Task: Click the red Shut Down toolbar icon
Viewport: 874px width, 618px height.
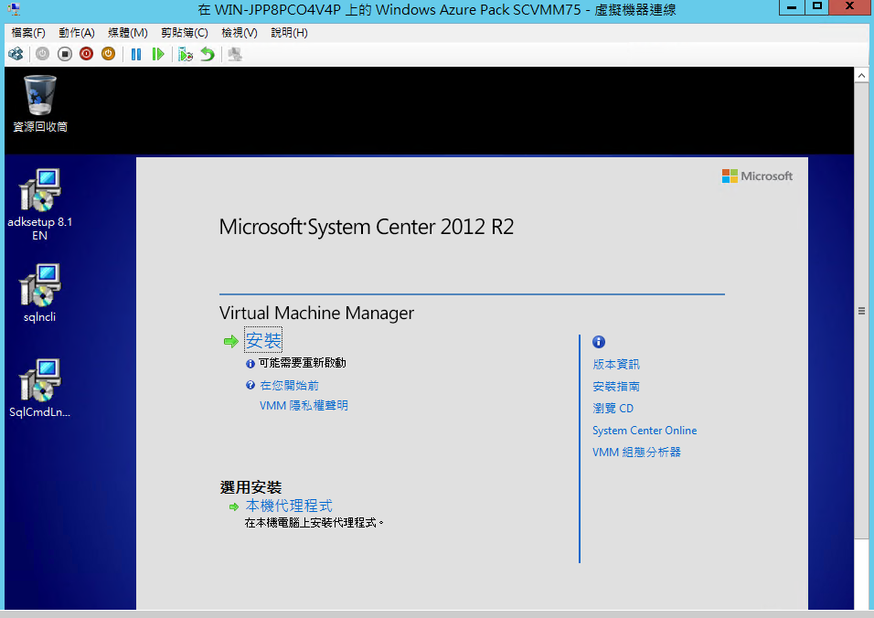Action: (87, 54)
